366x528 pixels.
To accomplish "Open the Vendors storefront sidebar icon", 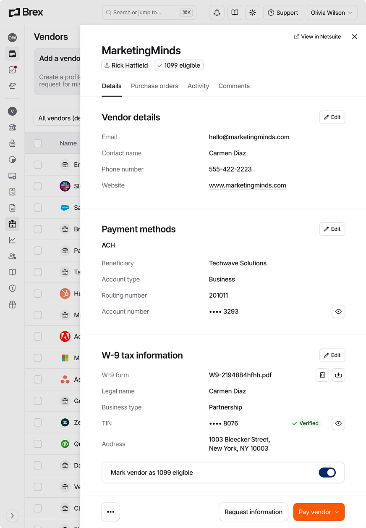I will pos(12,224).
